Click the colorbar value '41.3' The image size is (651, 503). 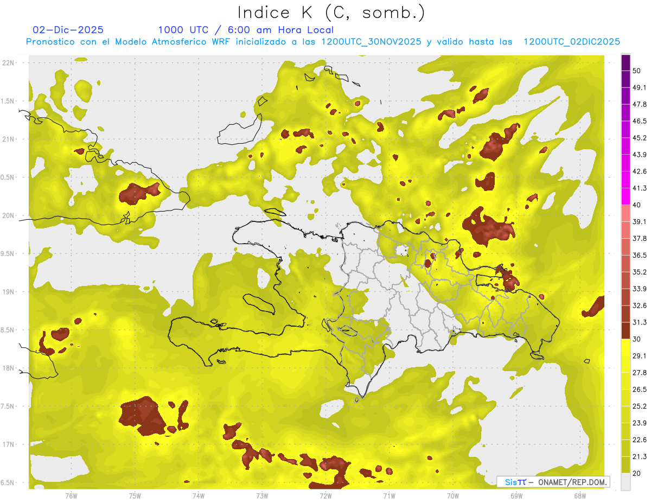click(x=640, y=188)
